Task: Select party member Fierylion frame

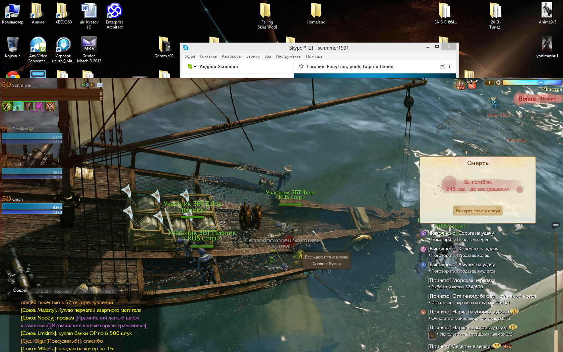Action: click(32, 135)
